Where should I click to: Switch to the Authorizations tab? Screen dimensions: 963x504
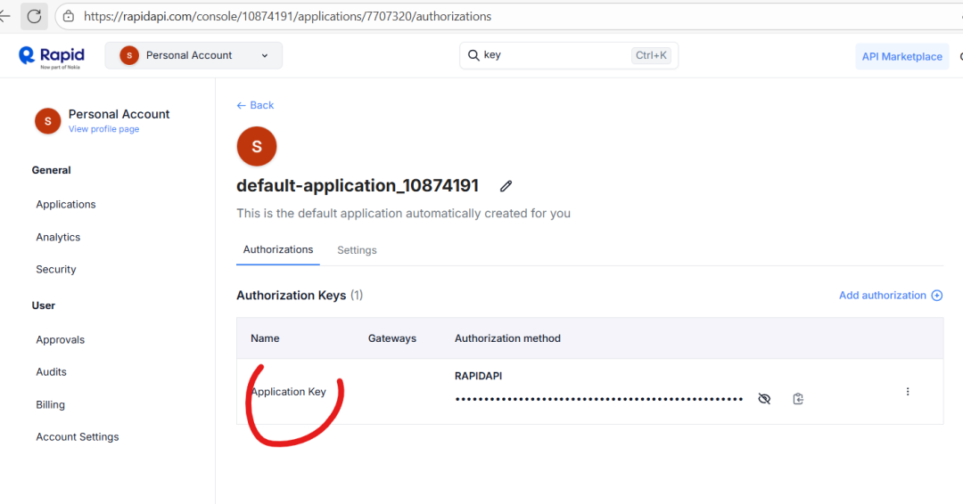pos(278,249)
